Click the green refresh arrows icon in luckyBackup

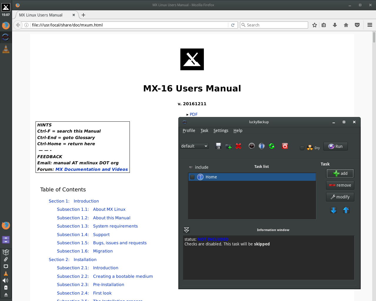[272, 146]
